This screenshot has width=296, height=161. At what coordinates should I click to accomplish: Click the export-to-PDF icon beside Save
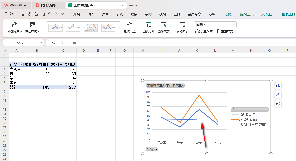[x=30, y=14]
